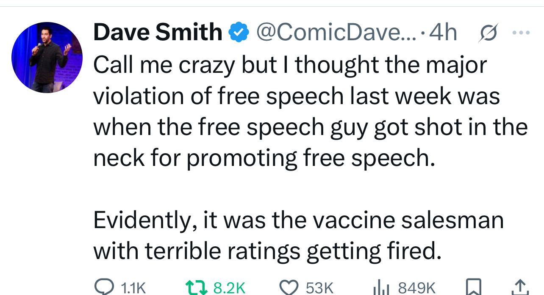Click the 1.1K replies count
This screenshot has height=295, width=544.
pos(133,288)
